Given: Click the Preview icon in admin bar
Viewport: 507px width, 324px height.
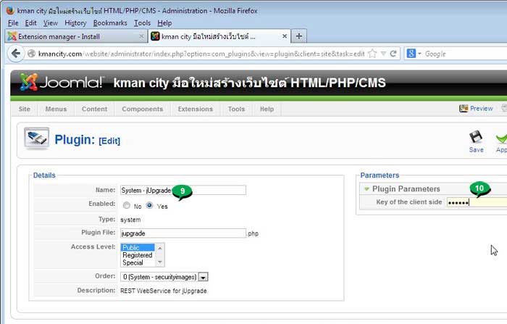Looking at the screenshot, I should coord(464,109).
